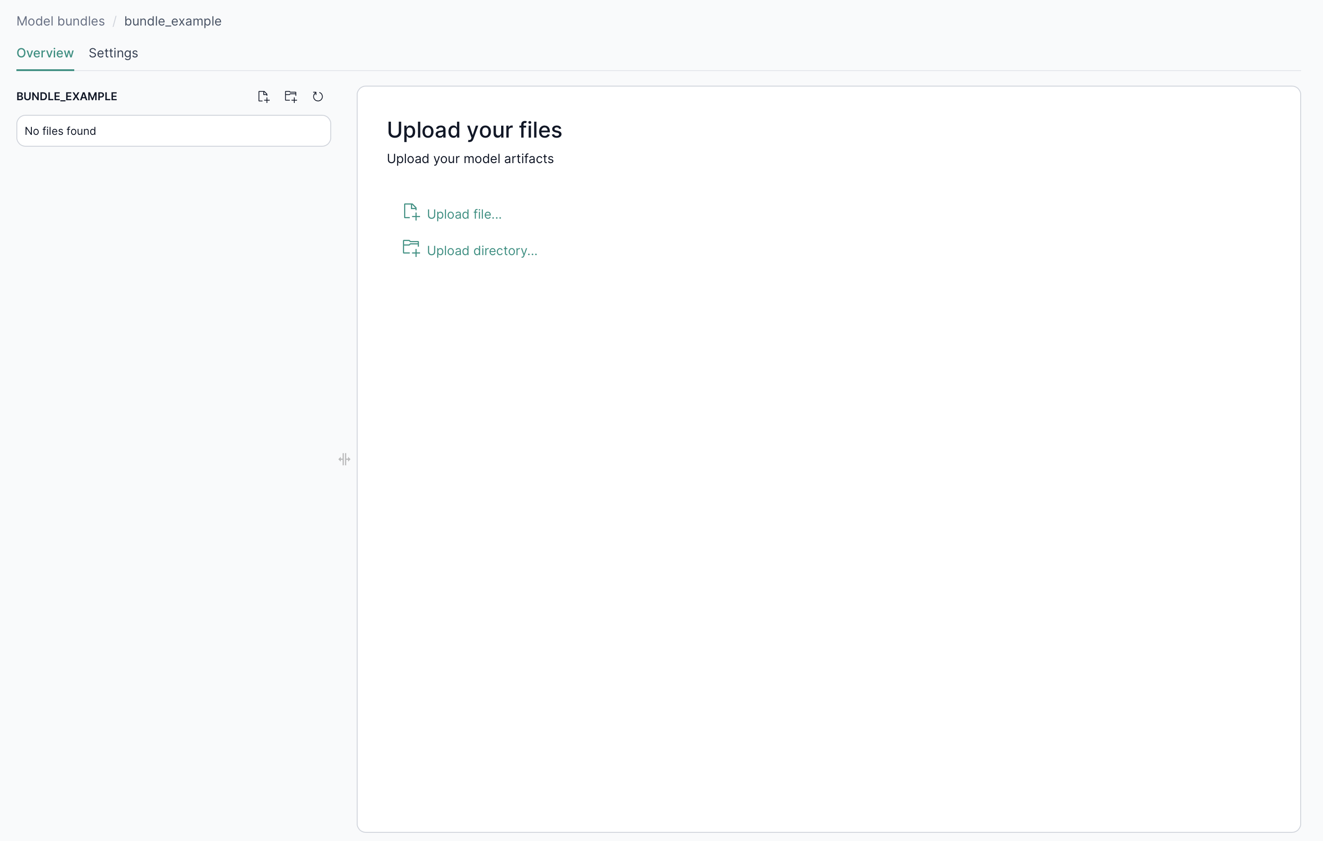Click the folder-plus icon next to Upload directory...
Image resolution: width=1323 pixels, height=841 pixels.
[411, 248]
